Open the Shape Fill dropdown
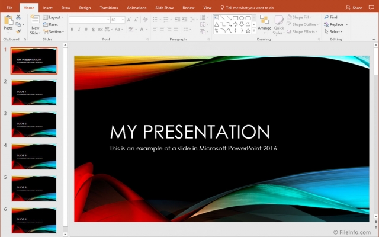379x237 pixels. [299, 17]
